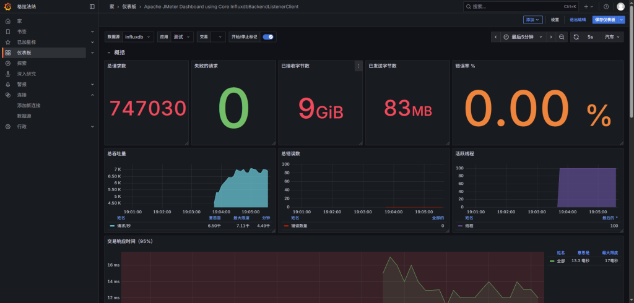Toggle the 请求/秒 legend series
The image size is (634, 303).
click(124, 226)
